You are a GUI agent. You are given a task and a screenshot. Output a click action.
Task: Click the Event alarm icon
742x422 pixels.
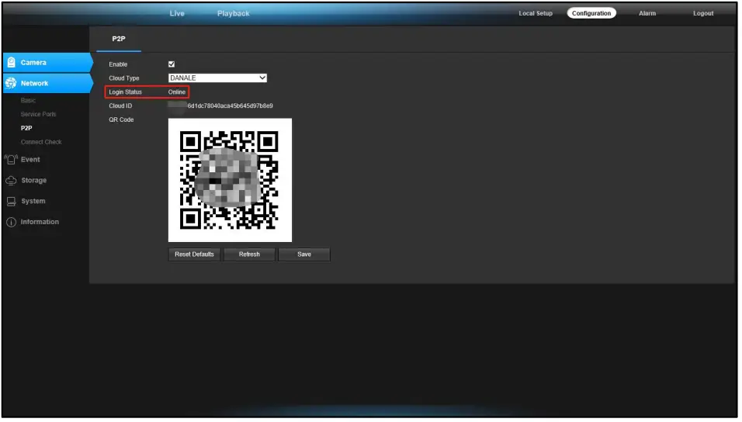(x=11, y=160)
